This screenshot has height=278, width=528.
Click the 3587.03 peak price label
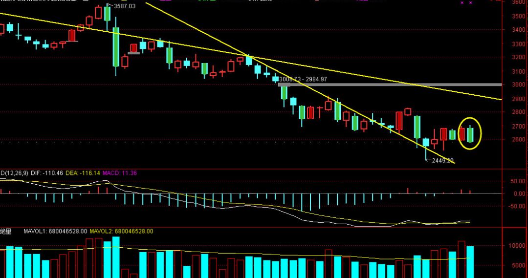click(124, 6)
